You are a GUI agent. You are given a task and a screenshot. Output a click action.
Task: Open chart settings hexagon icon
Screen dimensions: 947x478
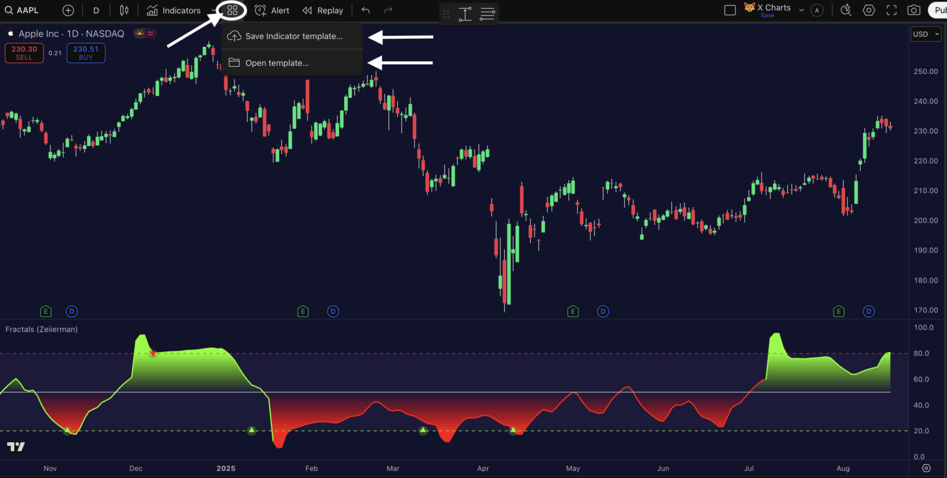(869, 10)
